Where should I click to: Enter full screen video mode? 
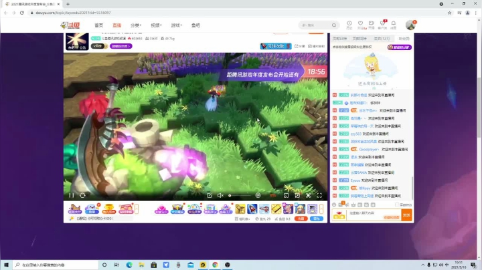319,195
